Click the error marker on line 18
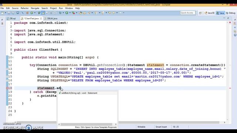Image resolution: width=237 pixels, height=133 pixels. coord(7,88)
